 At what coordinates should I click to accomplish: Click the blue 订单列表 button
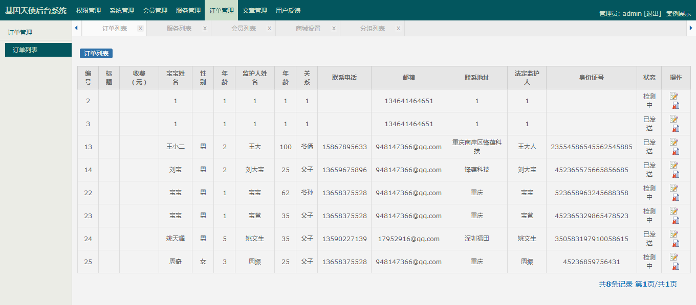coord(96,54)
